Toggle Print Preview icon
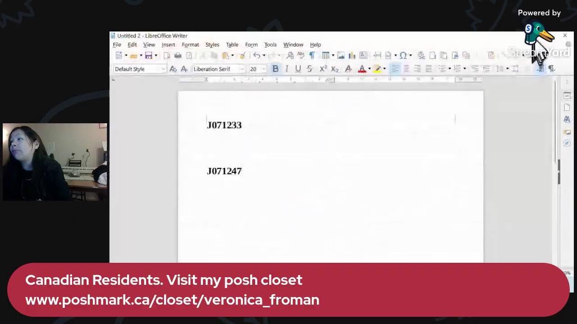Image resolution: width=577 pixels, height=324 pixels. (x=189, y=55)
